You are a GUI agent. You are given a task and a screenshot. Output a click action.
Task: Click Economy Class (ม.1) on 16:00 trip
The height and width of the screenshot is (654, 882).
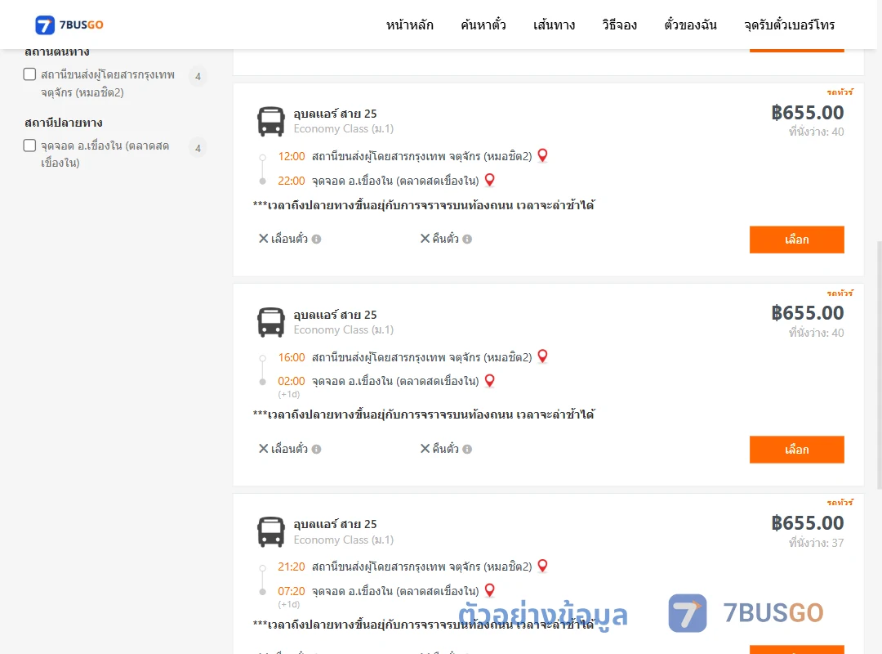coord(344,330)
